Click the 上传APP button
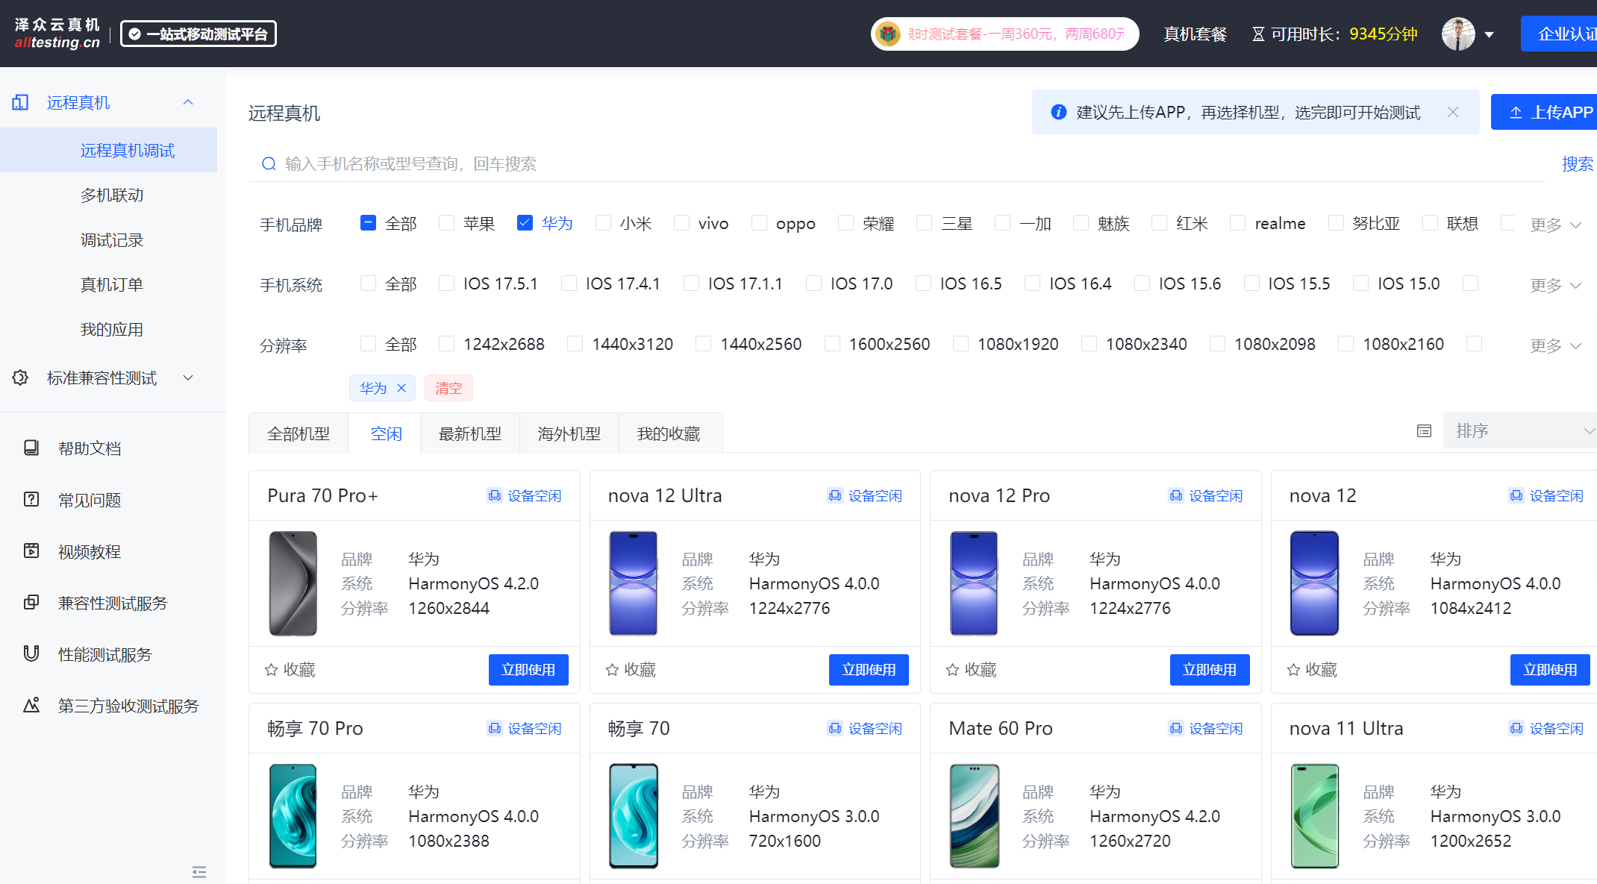Image resolution: width=1597 pixels, height=884 pixels. coord(1544,112)
